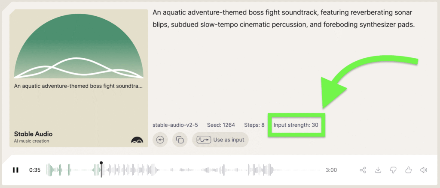The height and width of the screenshot is (188, 440).
Task: Click the share icon
Action: (363, 170)
